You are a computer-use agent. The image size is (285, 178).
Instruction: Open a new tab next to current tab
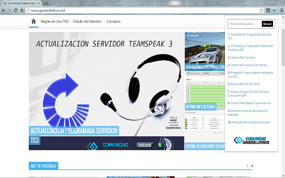click(45, 3)
